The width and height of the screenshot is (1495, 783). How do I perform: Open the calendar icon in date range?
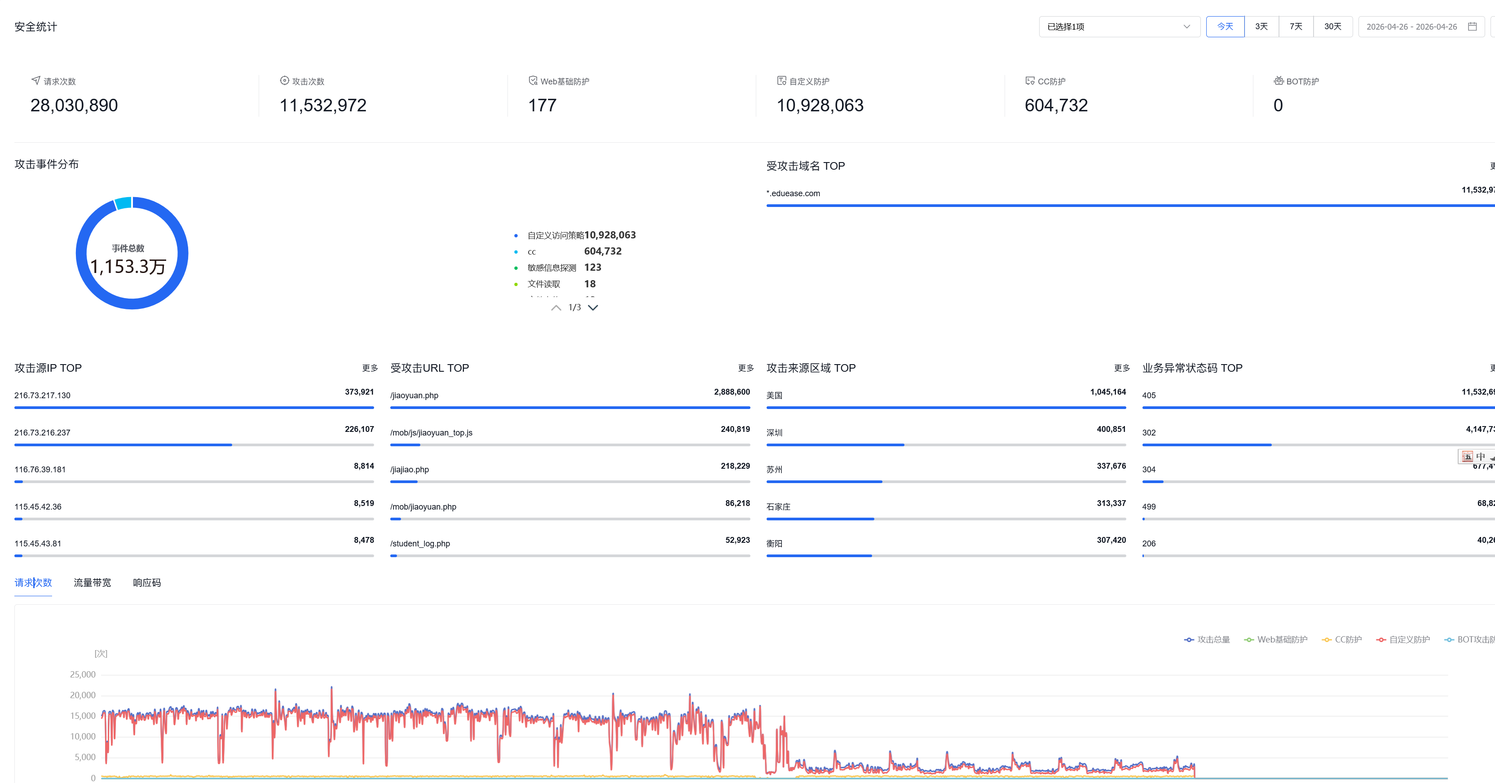coord(1473,26)
